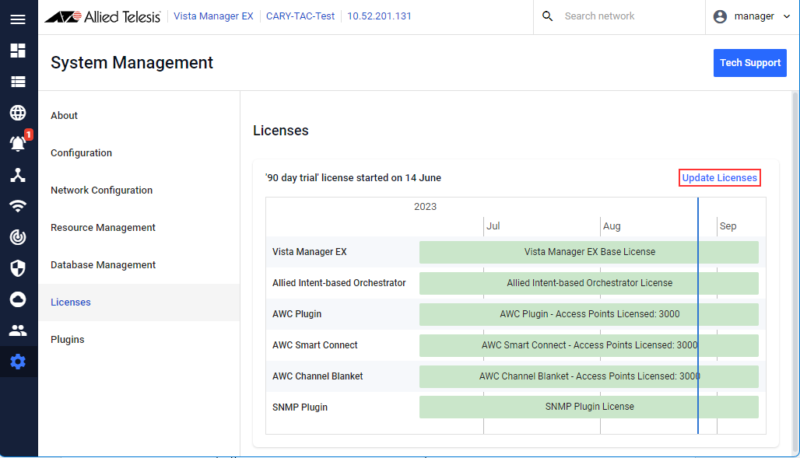Open the asset list icon in sidebar
This screenshot has width=800, height=458.
18,82
